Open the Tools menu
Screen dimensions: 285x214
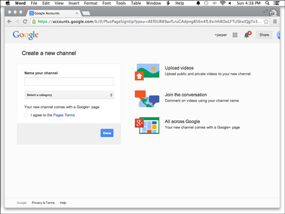coord(121,3)
